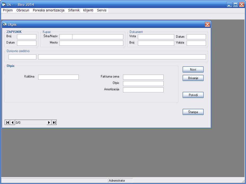Click previous record navigation arrow
The width and height of the screenshot is (246, 184).
tap(12, 122)
